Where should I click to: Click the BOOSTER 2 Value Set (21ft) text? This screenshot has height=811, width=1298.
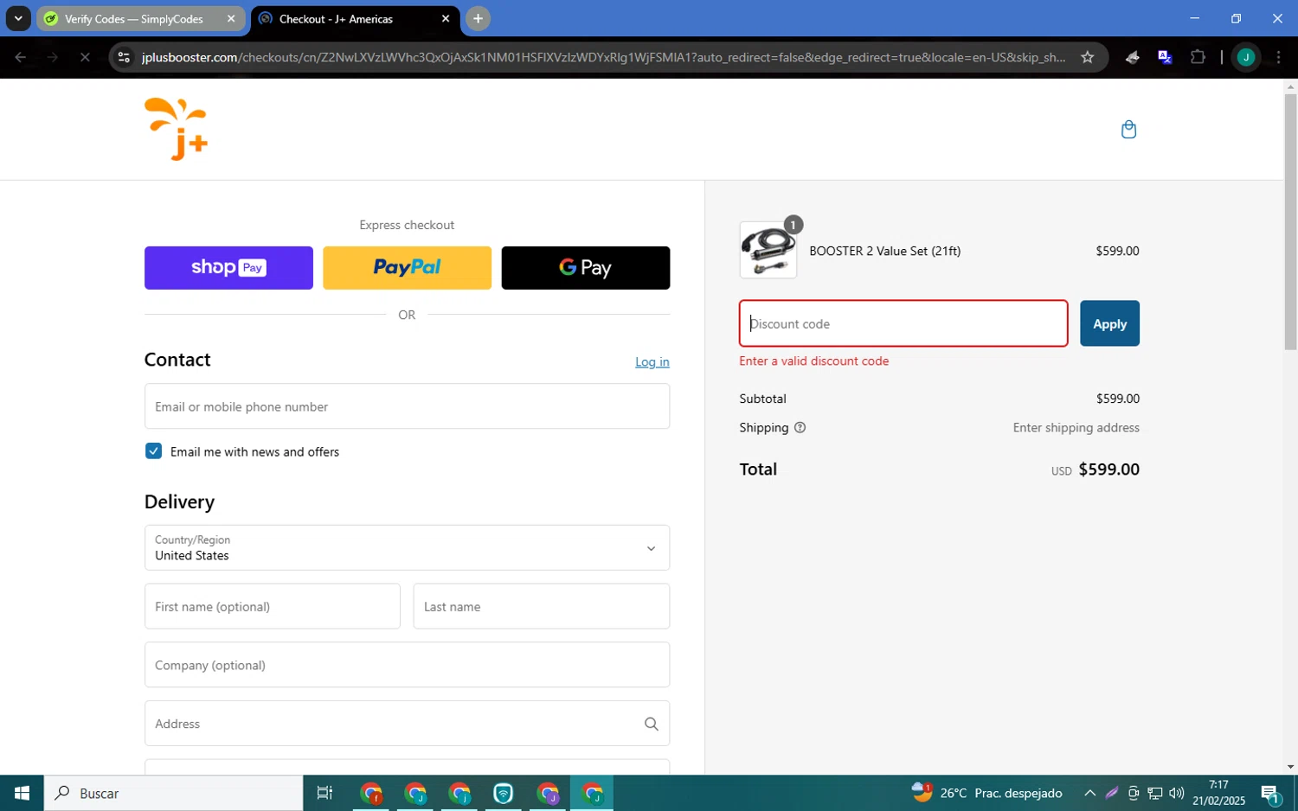point(884,251)
